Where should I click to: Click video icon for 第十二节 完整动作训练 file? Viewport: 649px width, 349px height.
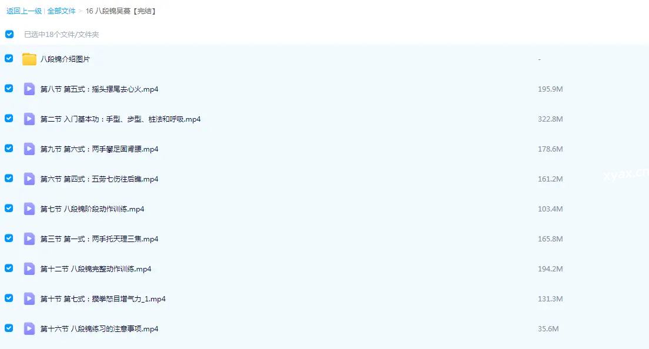pyautogui.click(x=29, y=269)
